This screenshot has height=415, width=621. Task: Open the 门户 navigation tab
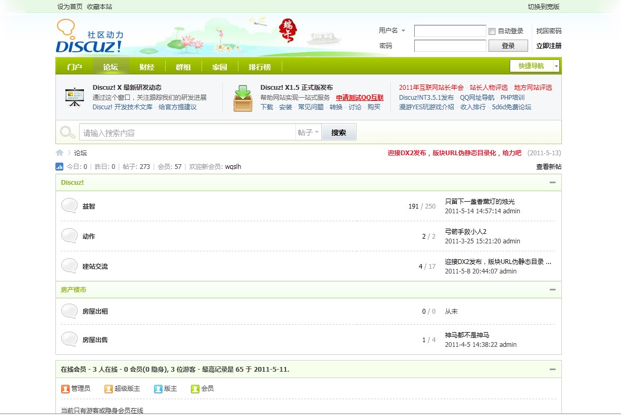click(74, 67)
